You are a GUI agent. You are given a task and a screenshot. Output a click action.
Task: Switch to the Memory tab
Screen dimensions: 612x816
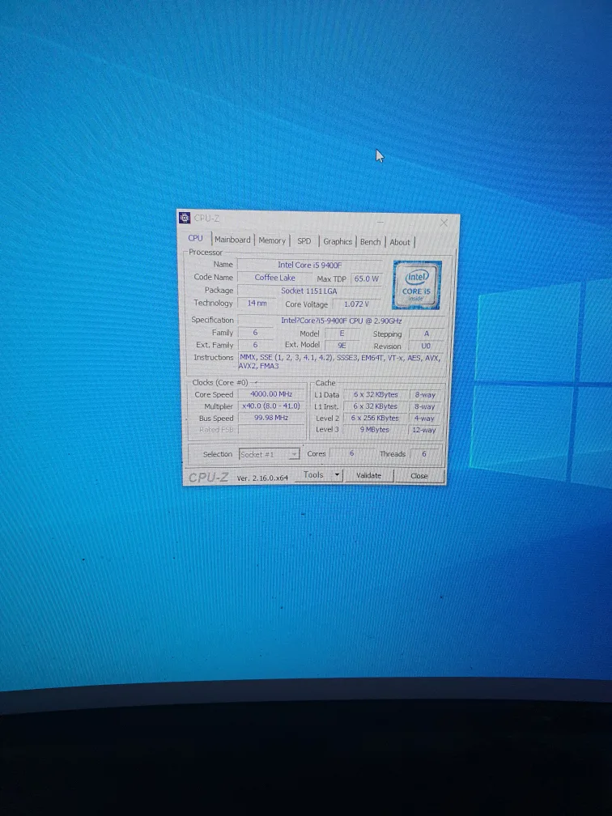(x=272, y=240)
